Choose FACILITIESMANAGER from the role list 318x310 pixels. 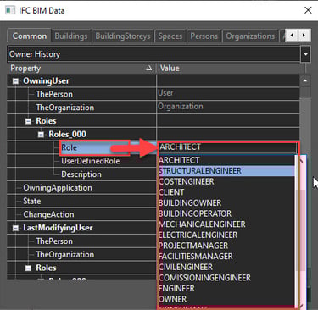(x=226, y=257)
